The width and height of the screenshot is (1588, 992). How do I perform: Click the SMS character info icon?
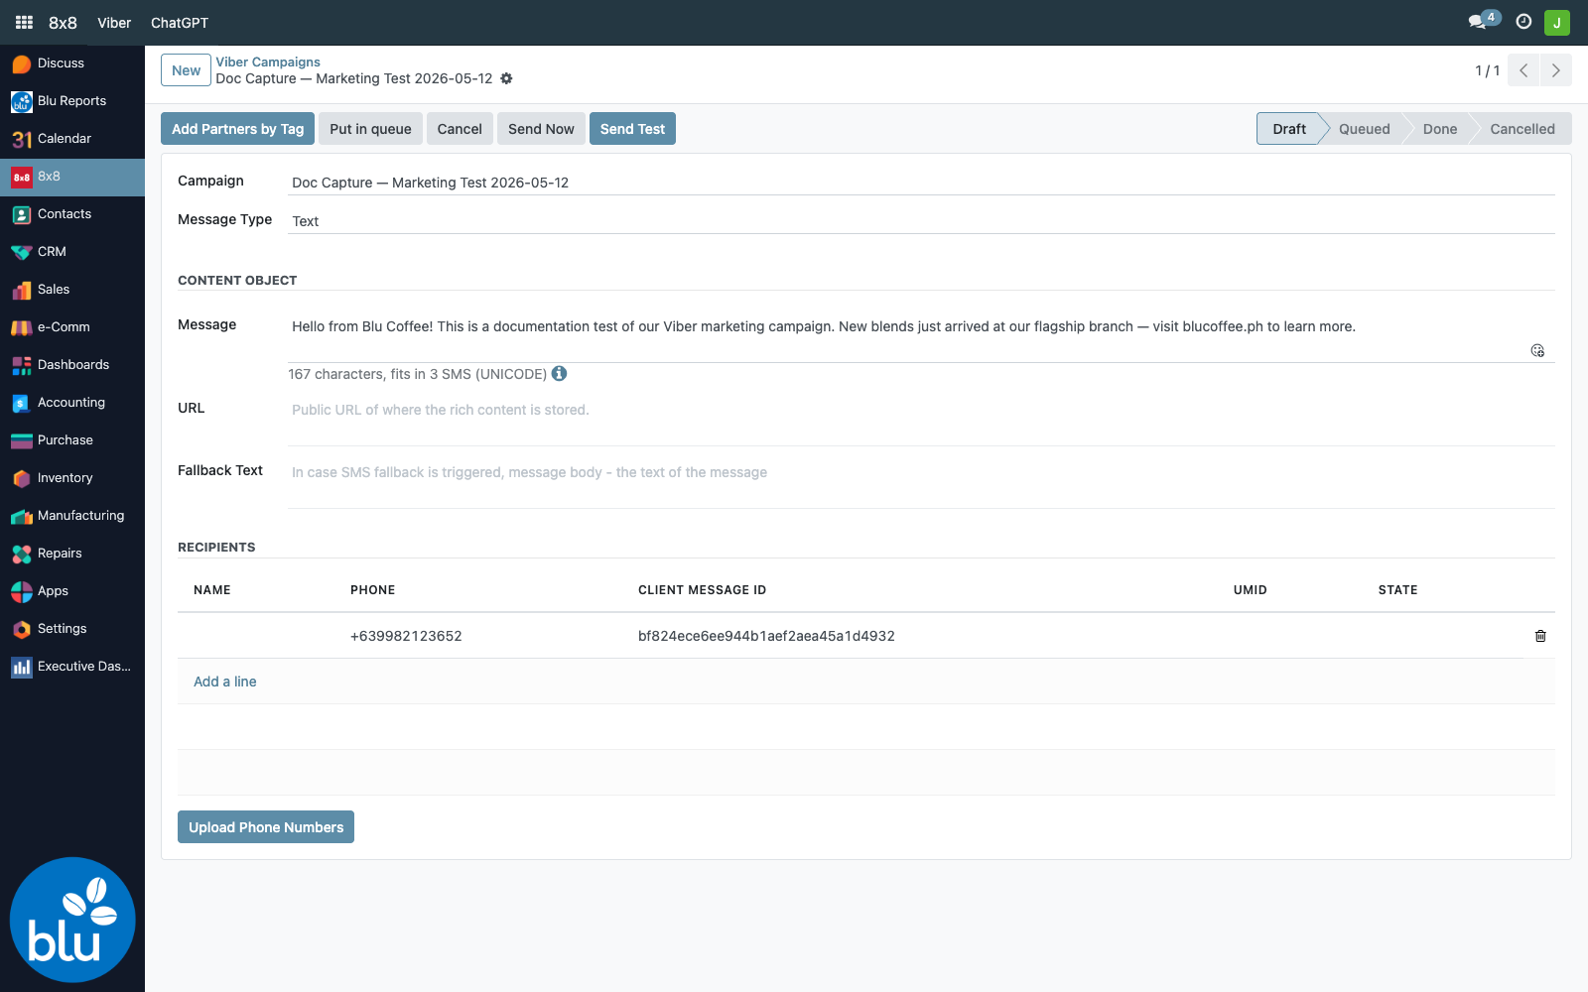point(560,374)
